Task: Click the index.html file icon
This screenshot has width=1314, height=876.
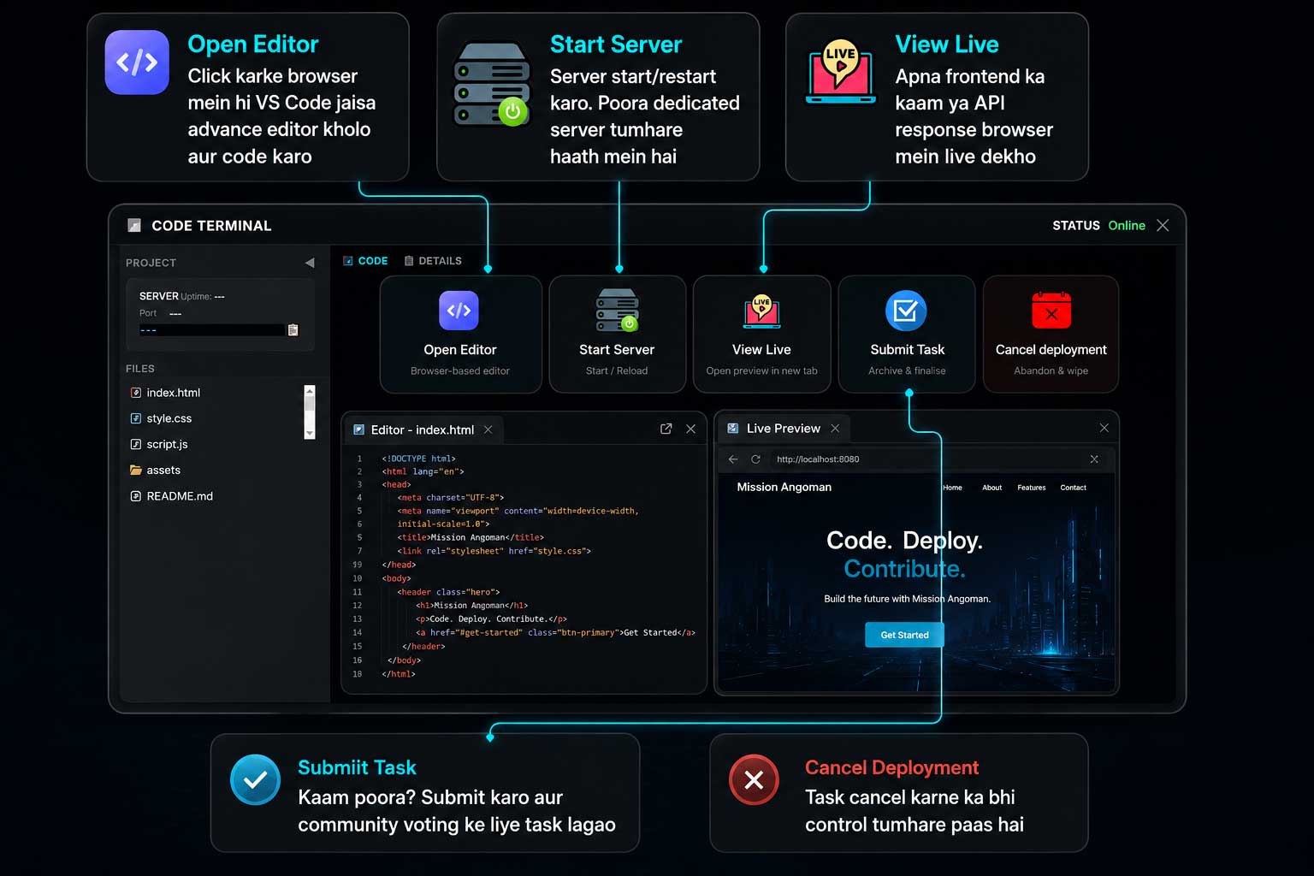Action: tap(135, 393)
